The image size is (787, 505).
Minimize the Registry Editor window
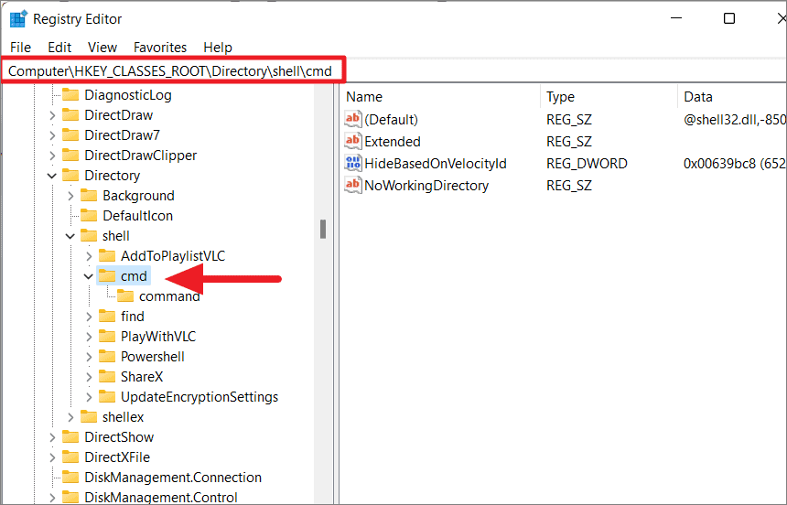(x=676, y=18)
